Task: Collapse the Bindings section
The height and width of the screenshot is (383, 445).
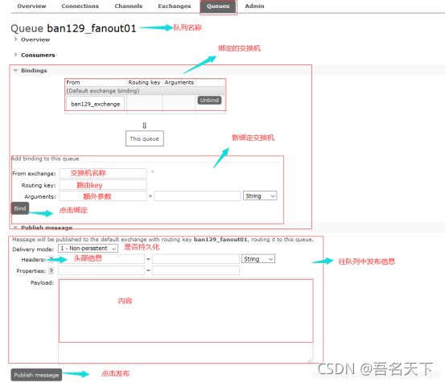Action: click(34, 70)
